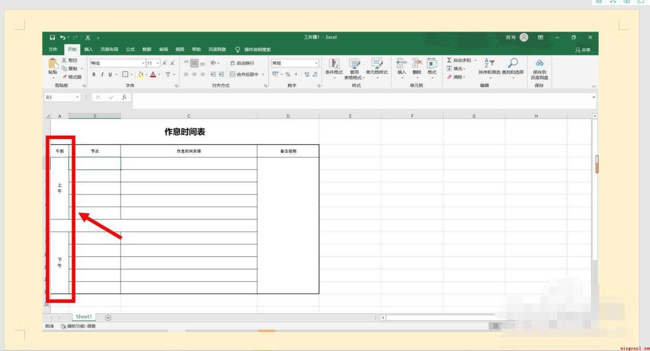The image size is (650, 351).
Task: Open the Insert (插入) ribbon tab
Action: point(88,49)
